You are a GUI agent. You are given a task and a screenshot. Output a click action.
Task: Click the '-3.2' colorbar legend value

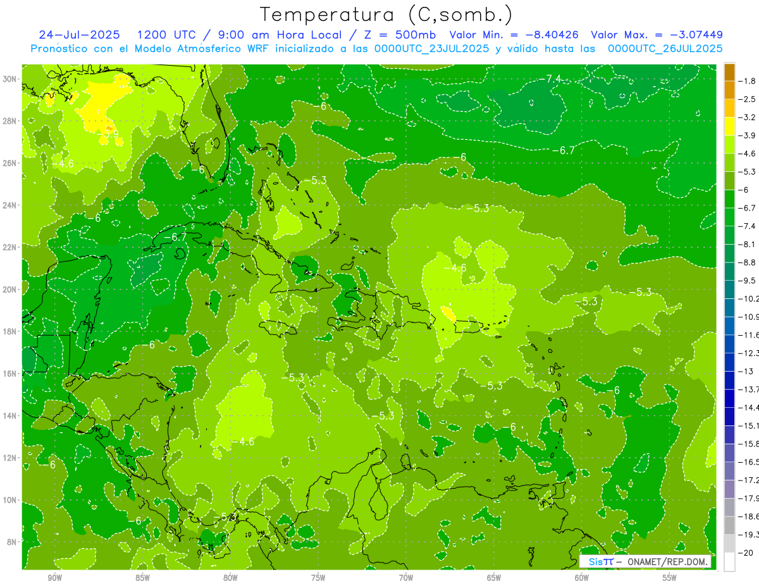[748, 118]
